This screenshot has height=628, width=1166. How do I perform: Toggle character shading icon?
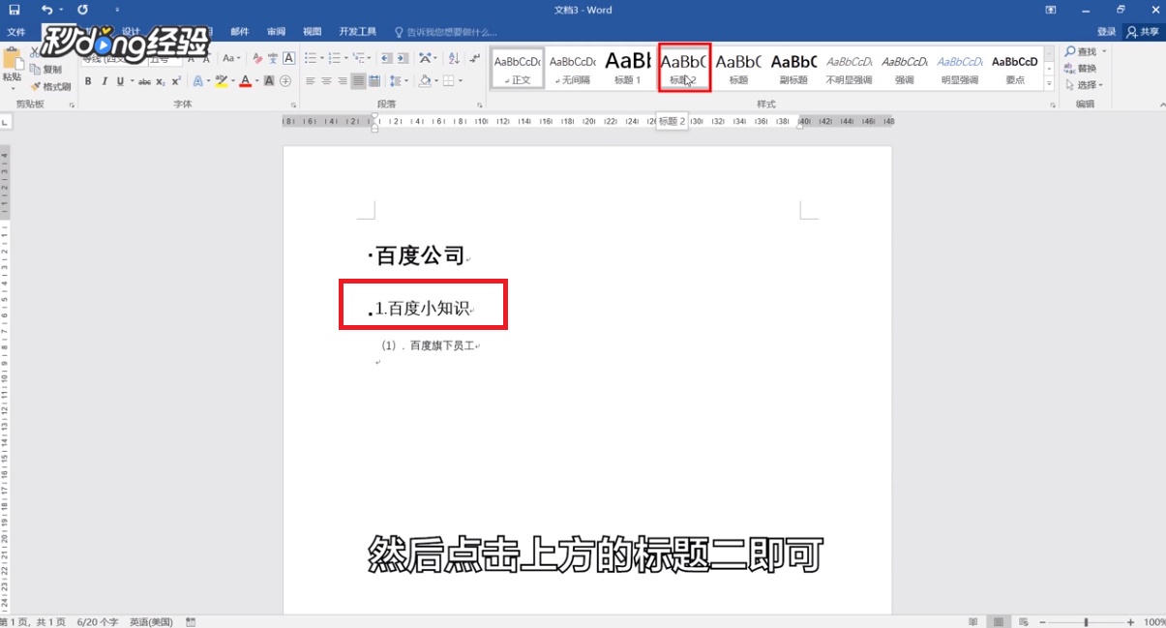(270, 81)
